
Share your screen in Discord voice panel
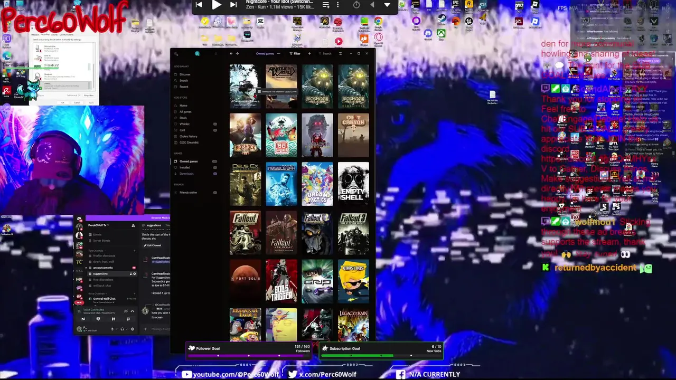point(98,319)
